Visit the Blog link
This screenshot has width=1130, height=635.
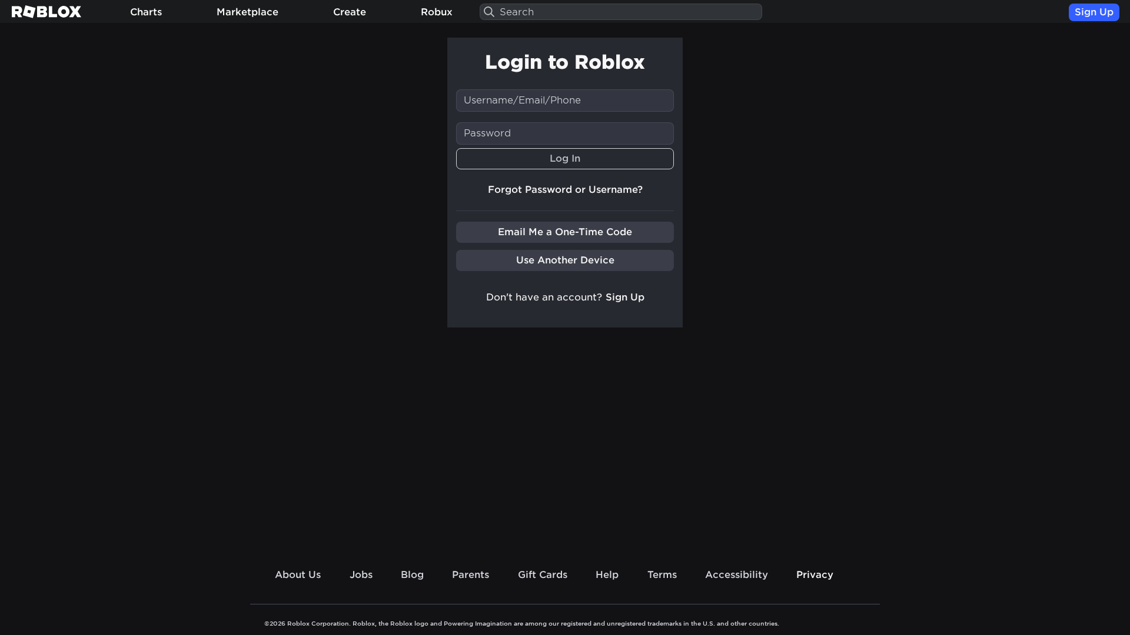pos(412,574)
